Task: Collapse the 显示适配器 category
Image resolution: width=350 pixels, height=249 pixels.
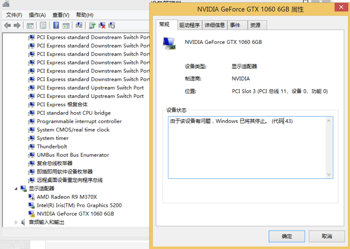Action: point(16,189)
